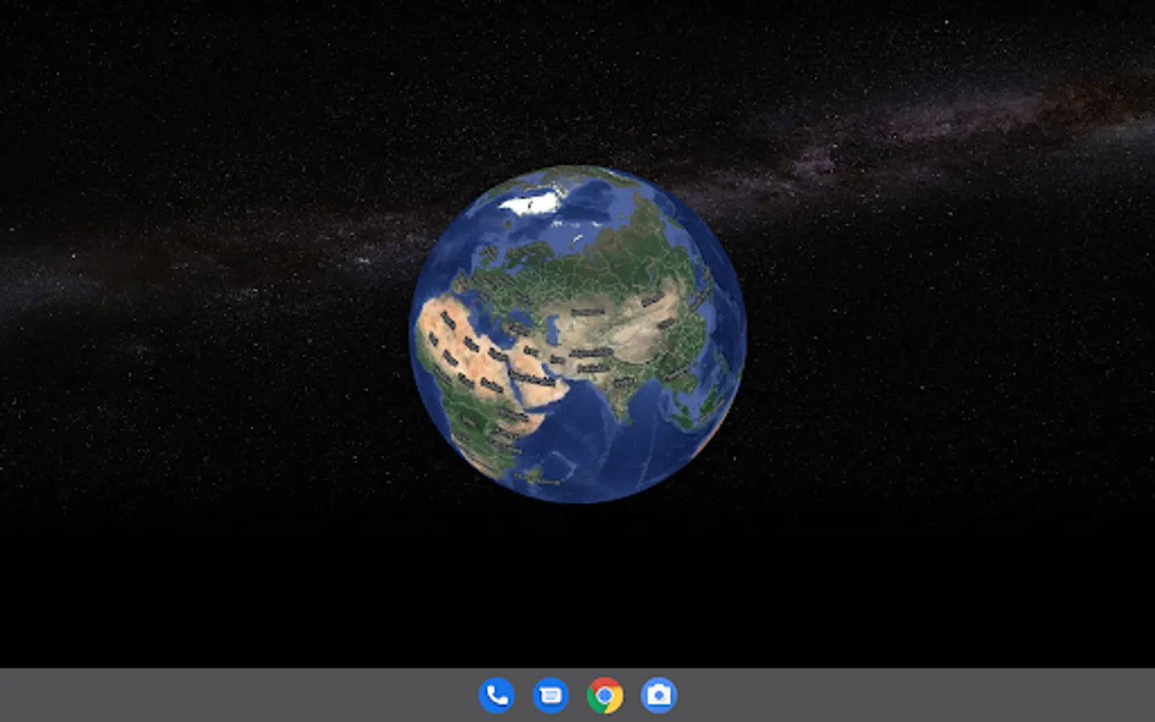Click the Earth globe
Viewport: 1155px width, 722px height.
577,334
